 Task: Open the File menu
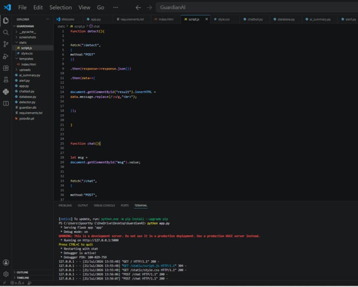pyautogui.click(x=23, y=8)
